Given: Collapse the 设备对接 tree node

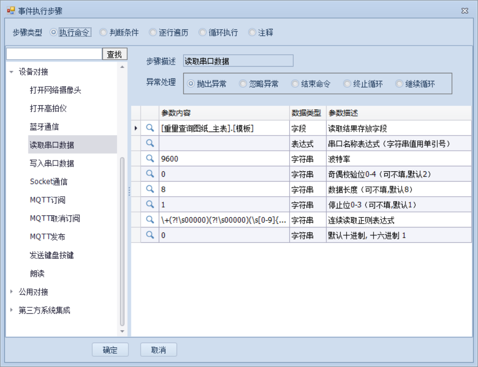Looking at the screenshot, I should click(x=12, y=72).
